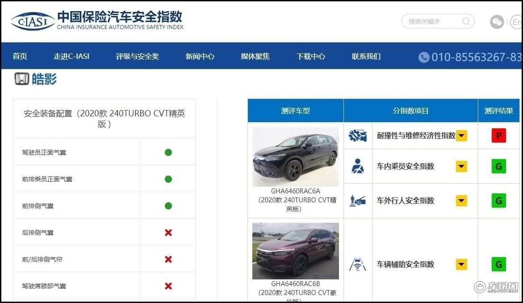The height and width of the screenshot is (303, 523).
Task: Click the green dot for 前排侧气囊
Action: tap(168, 206)
